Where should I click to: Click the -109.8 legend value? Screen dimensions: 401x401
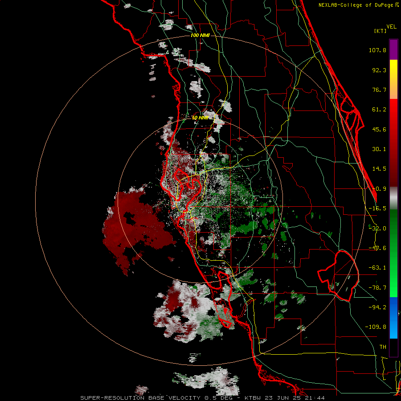376,327
